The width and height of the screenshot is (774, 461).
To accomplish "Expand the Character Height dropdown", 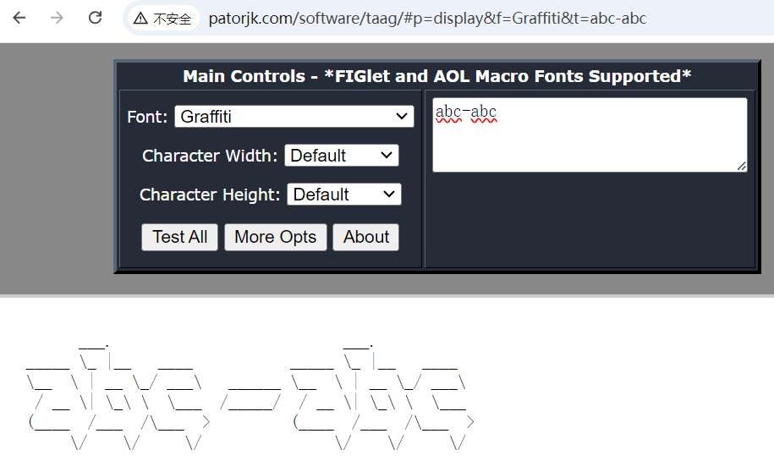I will point(344,195).
